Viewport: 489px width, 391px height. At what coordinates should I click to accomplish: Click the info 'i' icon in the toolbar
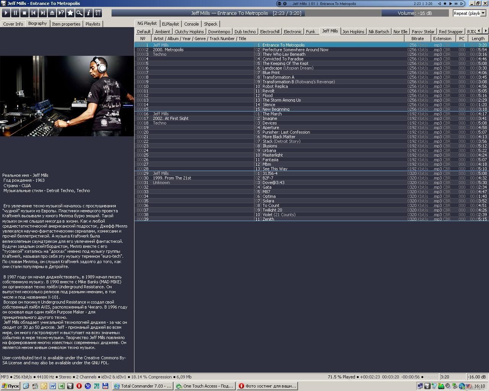tap(88, 13)
